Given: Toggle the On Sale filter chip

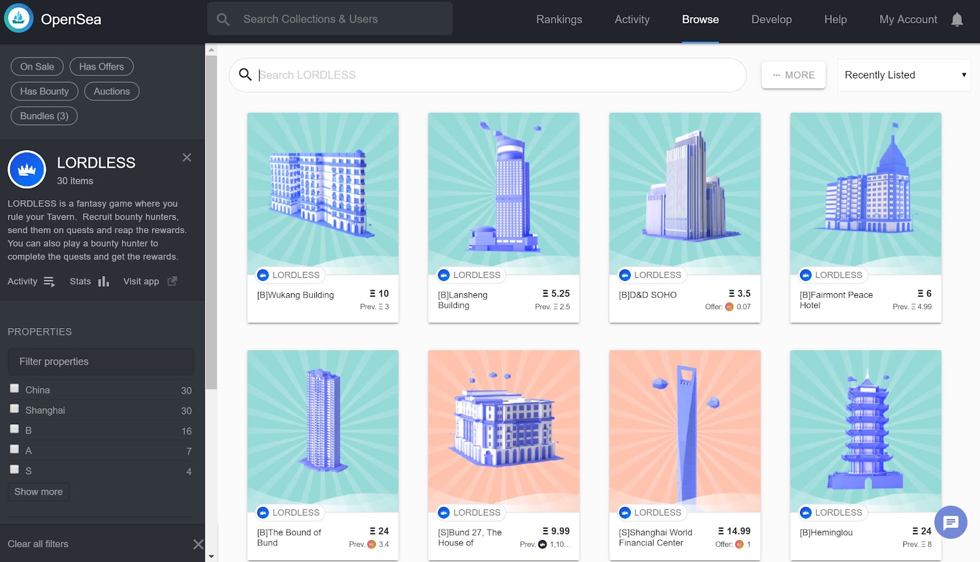Looking at the screenshot, I should pos(37,67).
